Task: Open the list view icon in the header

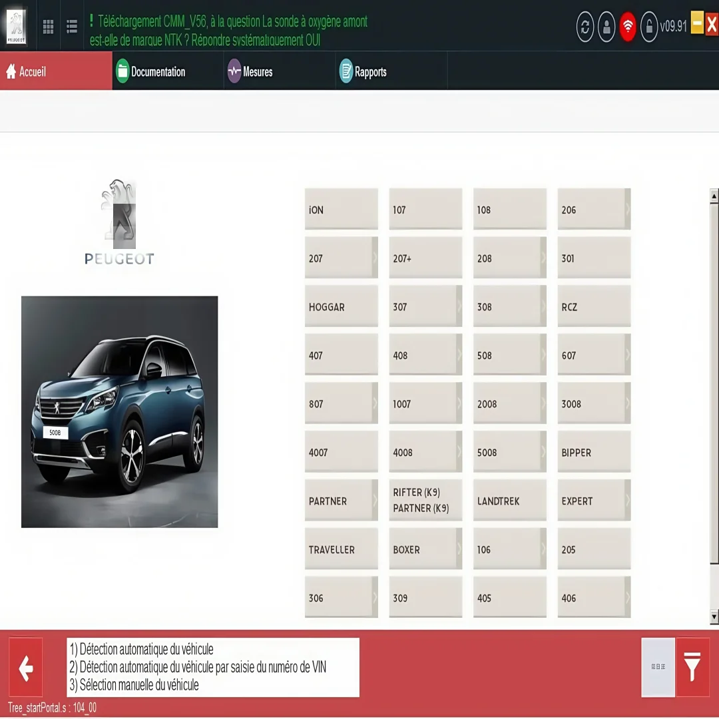Action: tap(72, 27)
